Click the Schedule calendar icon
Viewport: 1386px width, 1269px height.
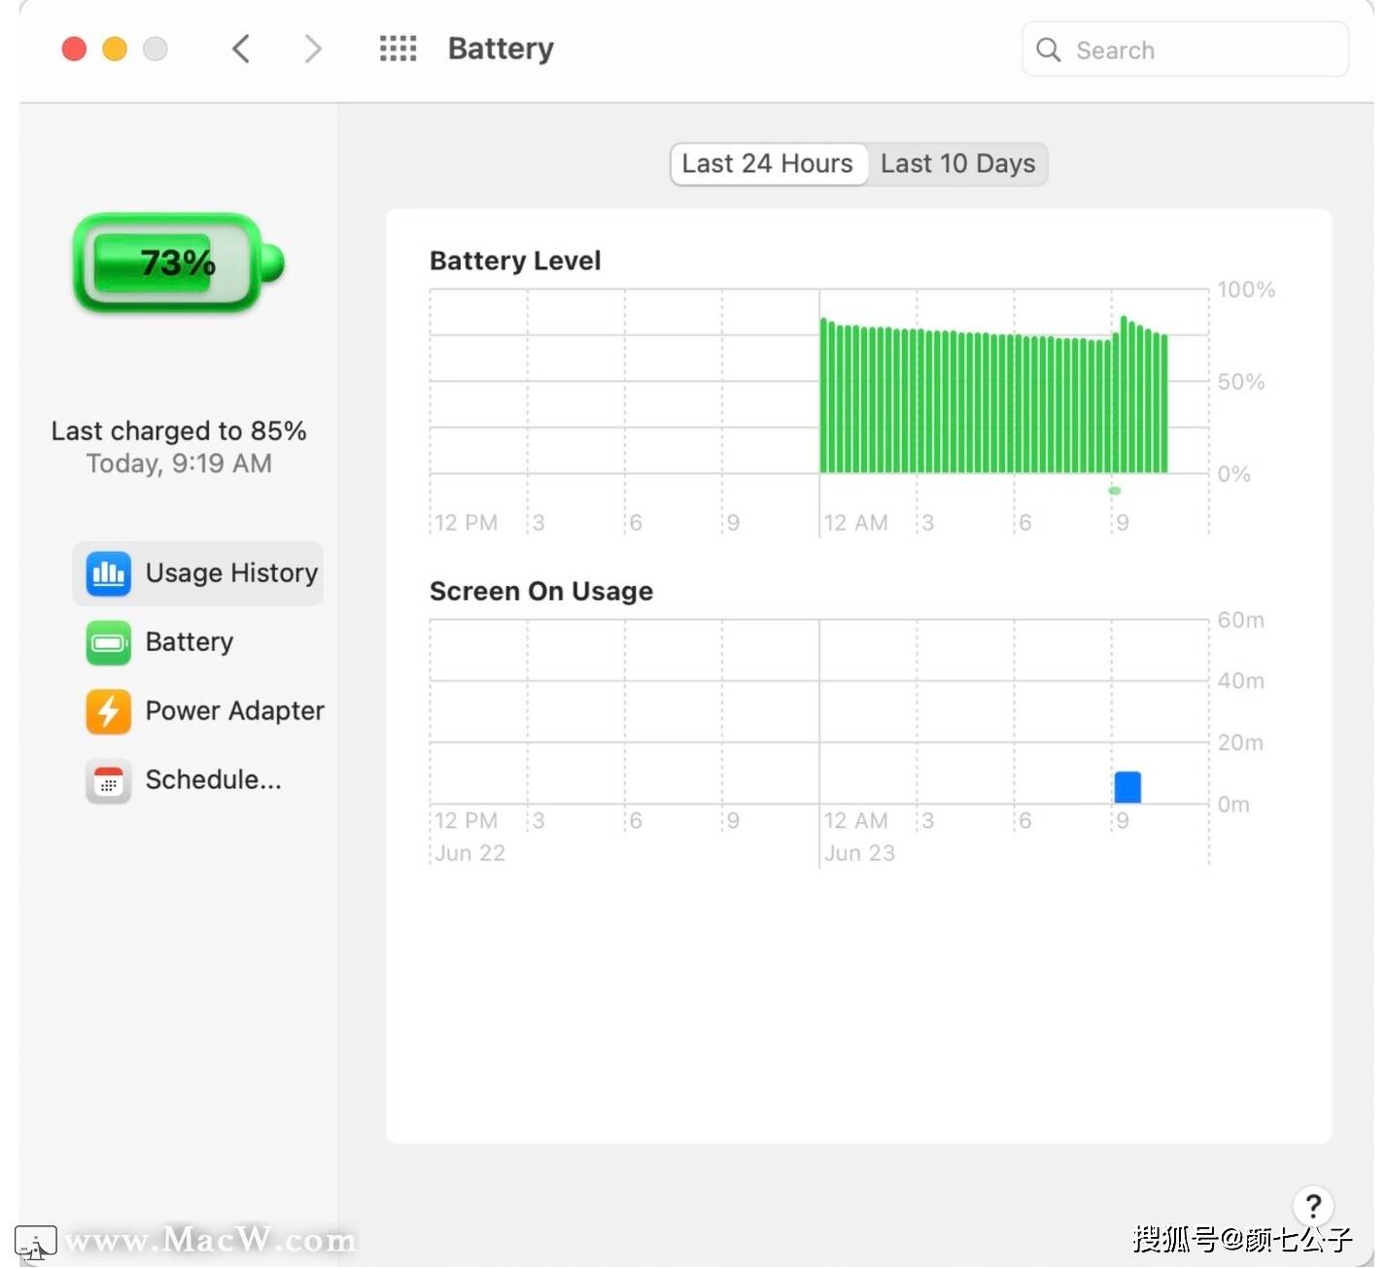click(x=108, y=780)
